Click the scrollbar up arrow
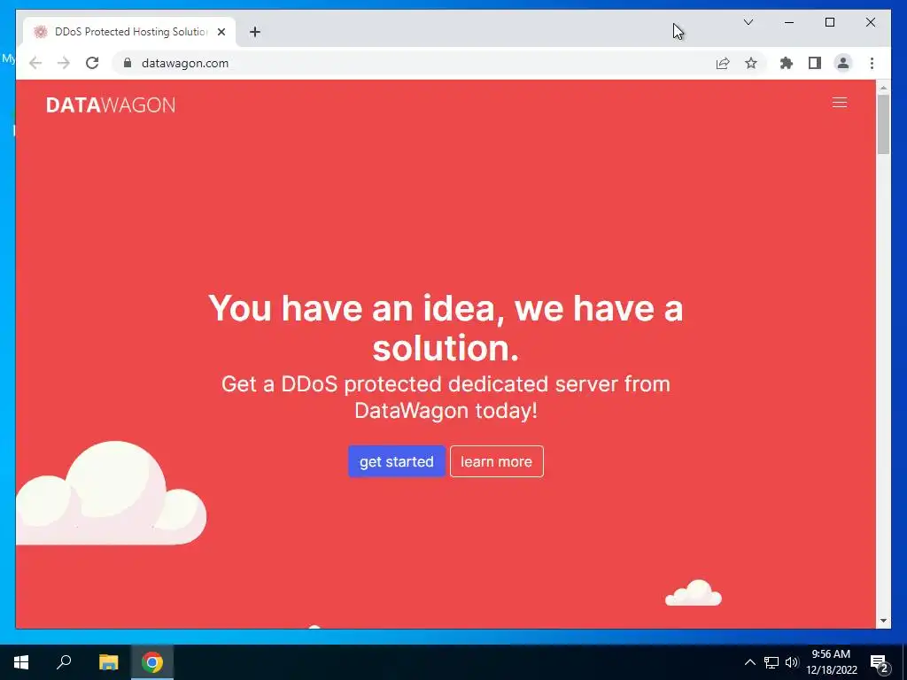The height and width of the screenshot is (680, 907). [x=883, y=89]
